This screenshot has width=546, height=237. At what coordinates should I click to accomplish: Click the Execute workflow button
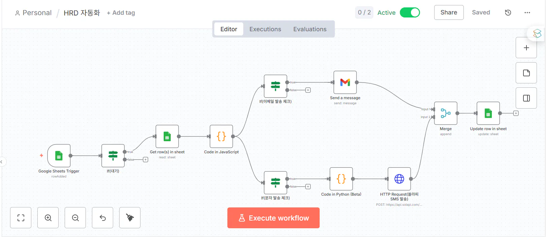coord(273,218)
